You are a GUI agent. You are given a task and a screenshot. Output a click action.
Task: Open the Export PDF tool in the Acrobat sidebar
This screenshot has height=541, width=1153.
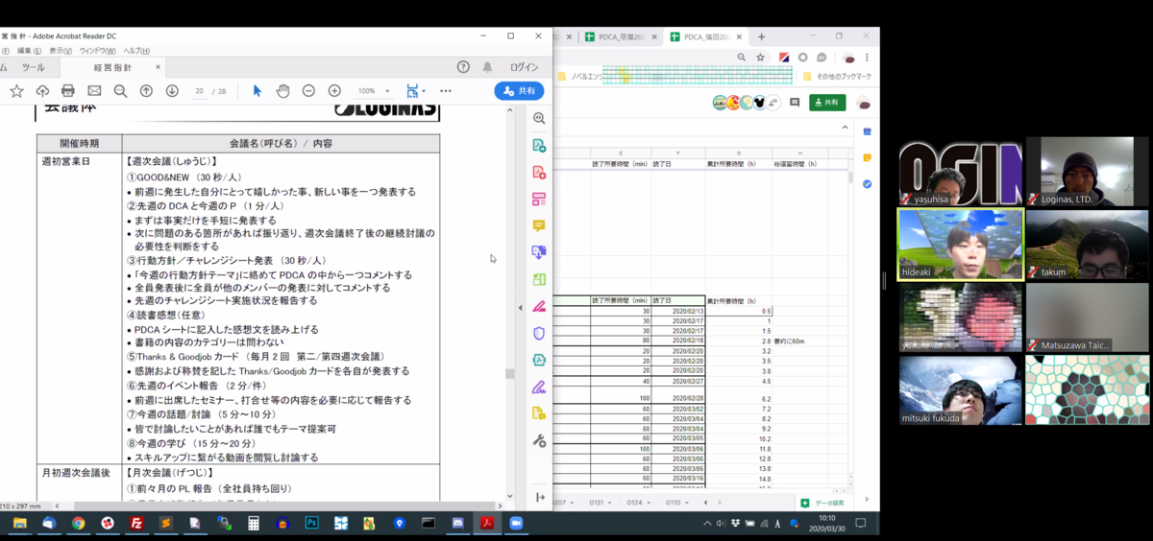click(x=539, y=146)
